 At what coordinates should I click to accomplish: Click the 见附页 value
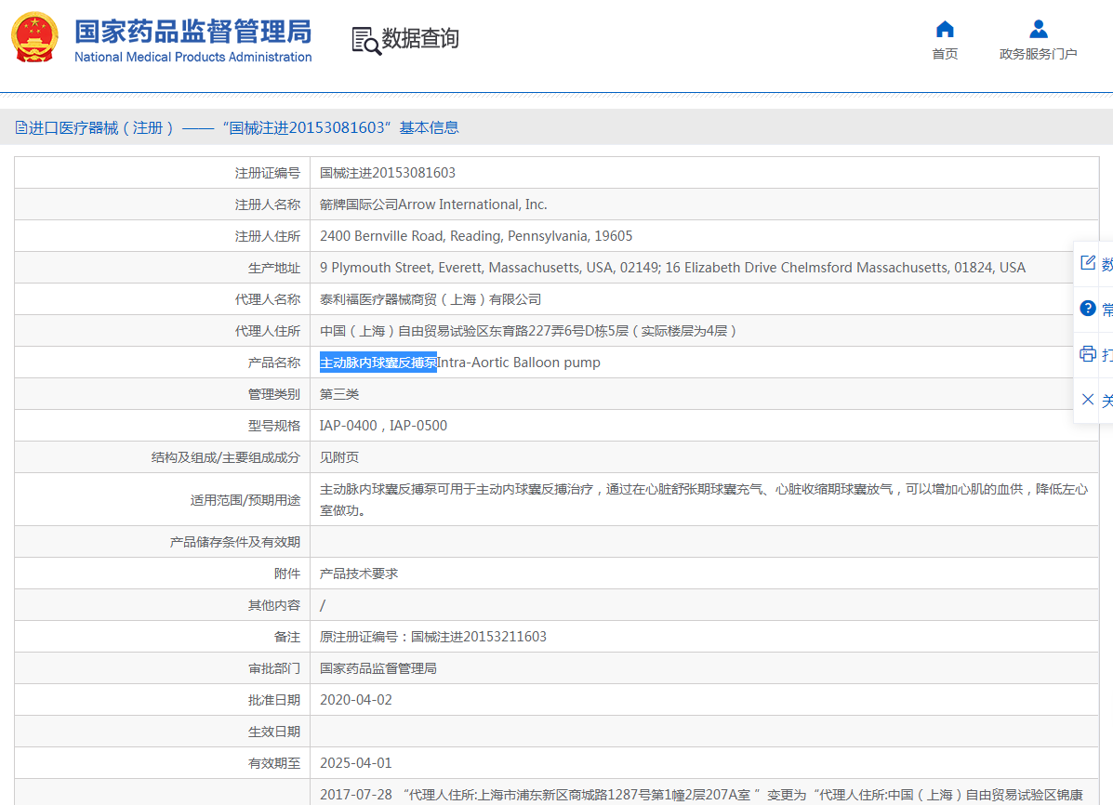pos(339,457)
